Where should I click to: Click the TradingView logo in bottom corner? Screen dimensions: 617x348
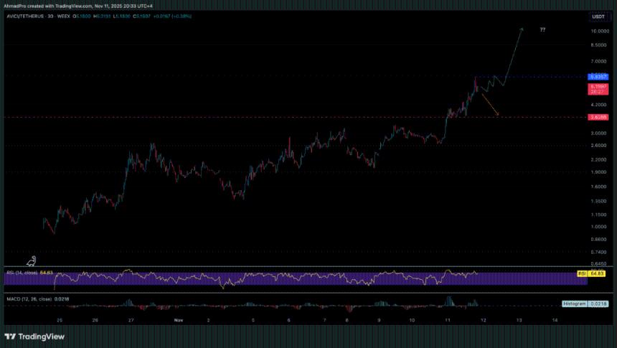(x=34, y=336)
